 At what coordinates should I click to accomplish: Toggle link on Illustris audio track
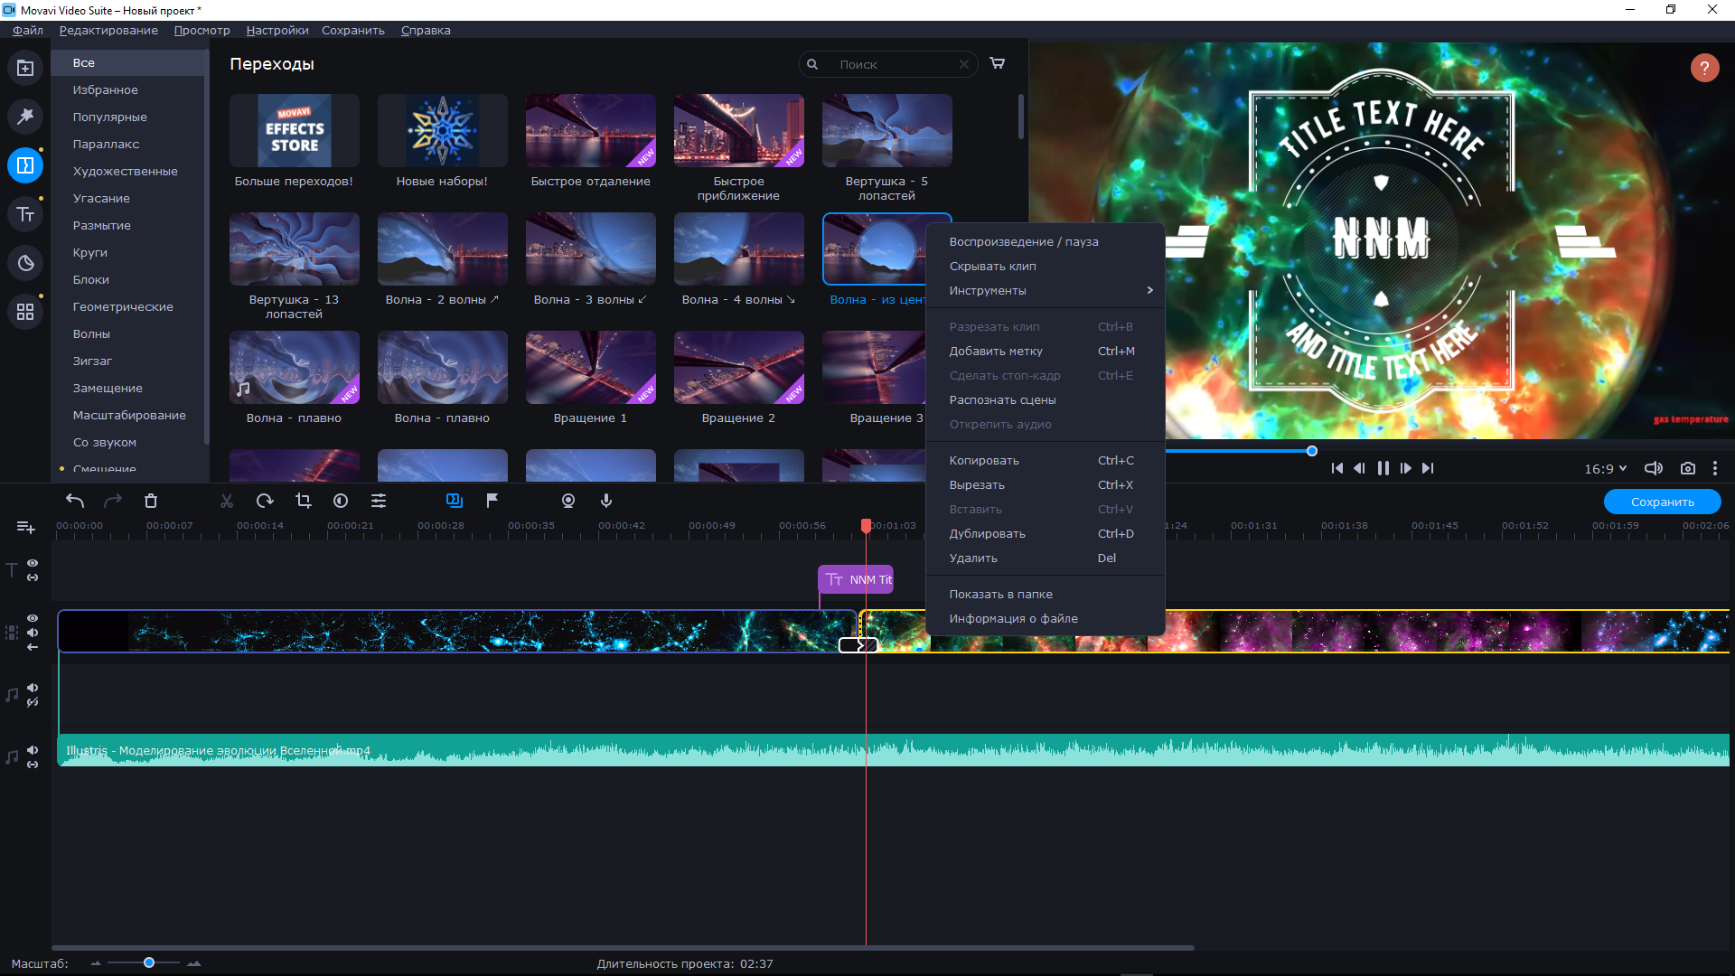pos(33,765)
